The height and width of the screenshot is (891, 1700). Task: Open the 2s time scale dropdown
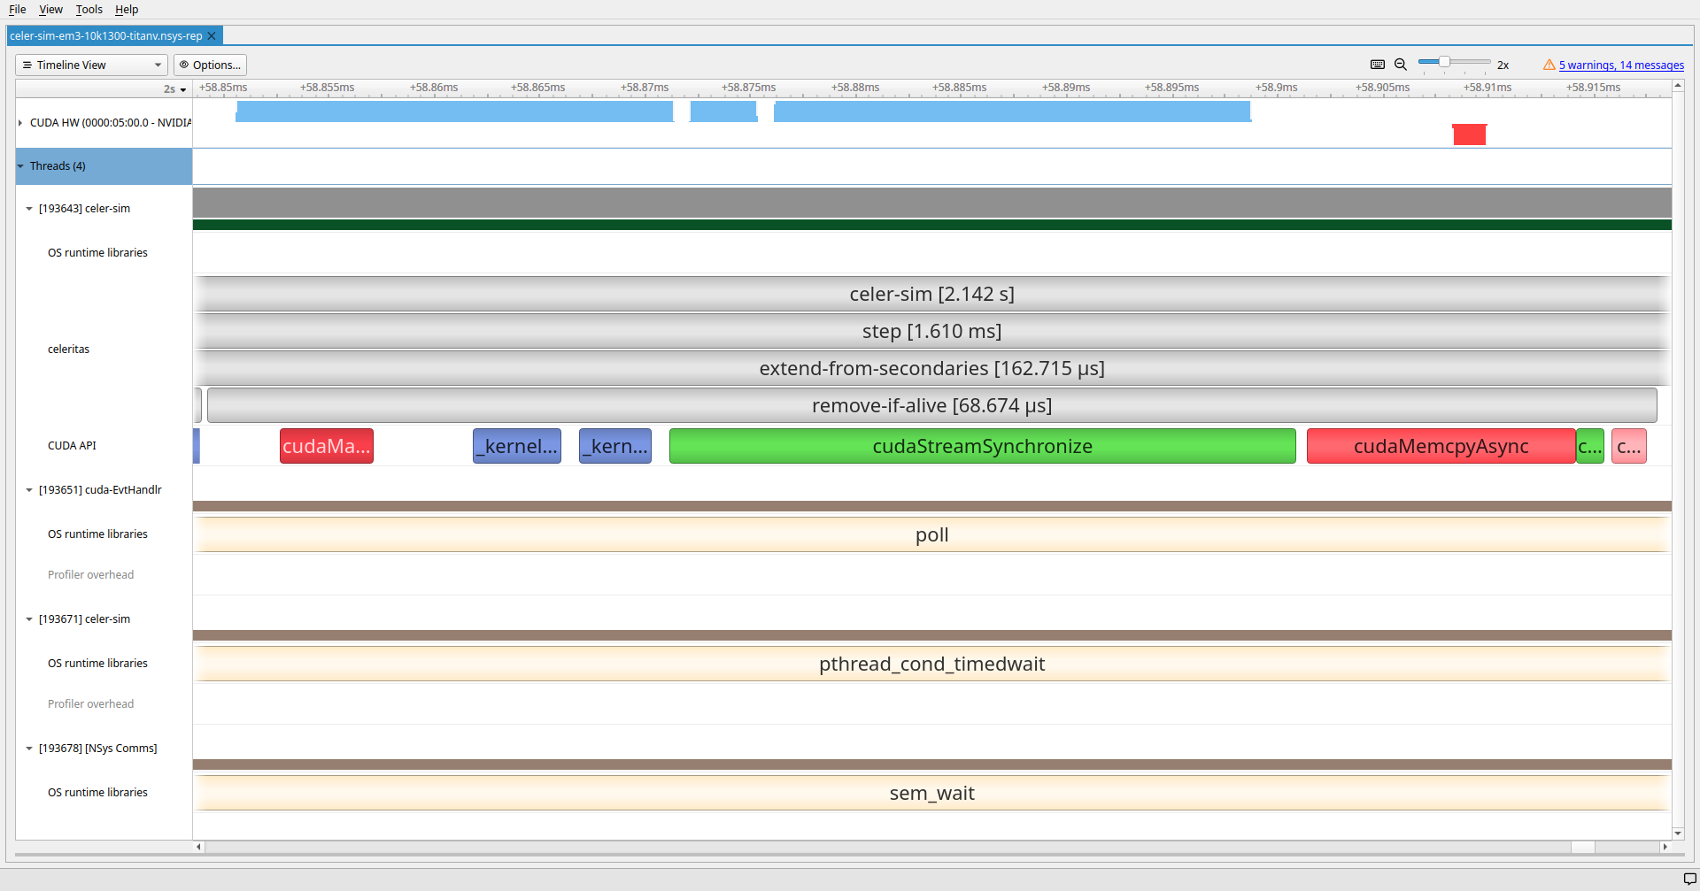click(x=175, y=89)
